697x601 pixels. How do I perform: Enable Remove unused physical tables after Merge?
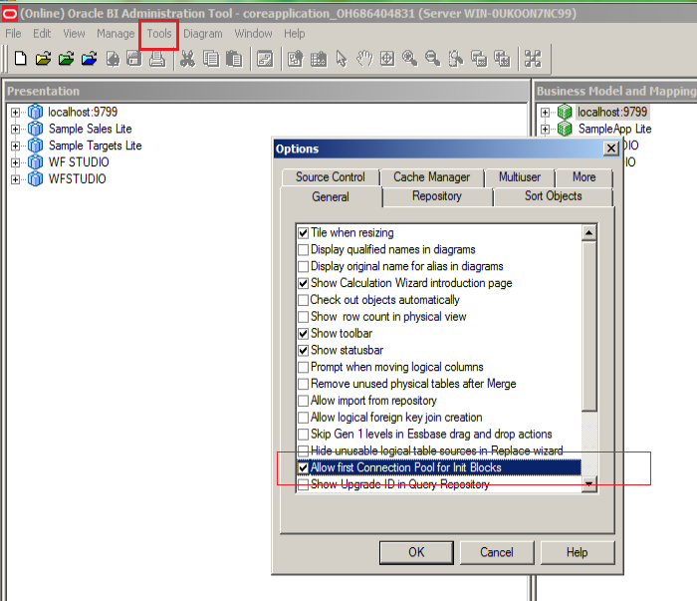(x=303, y=384)
